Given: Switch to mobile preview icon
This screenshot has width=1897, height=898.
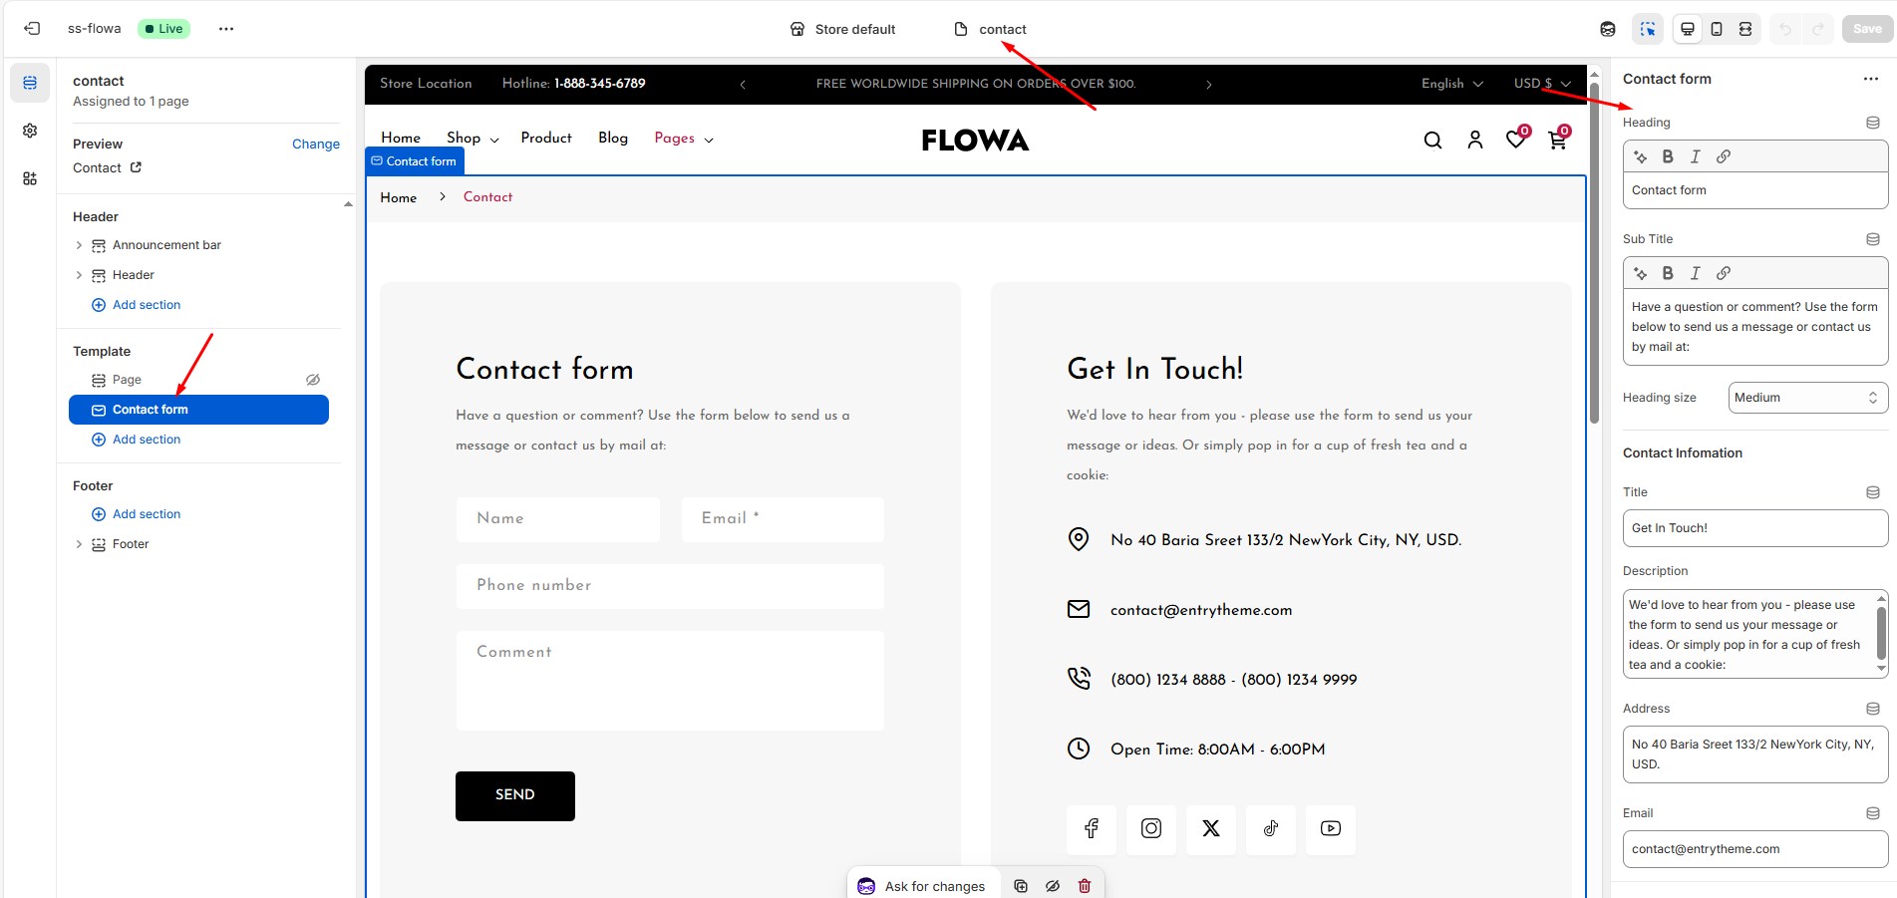Looking at the screenshot, I should pyautogui.click(x=1716, y=29).
